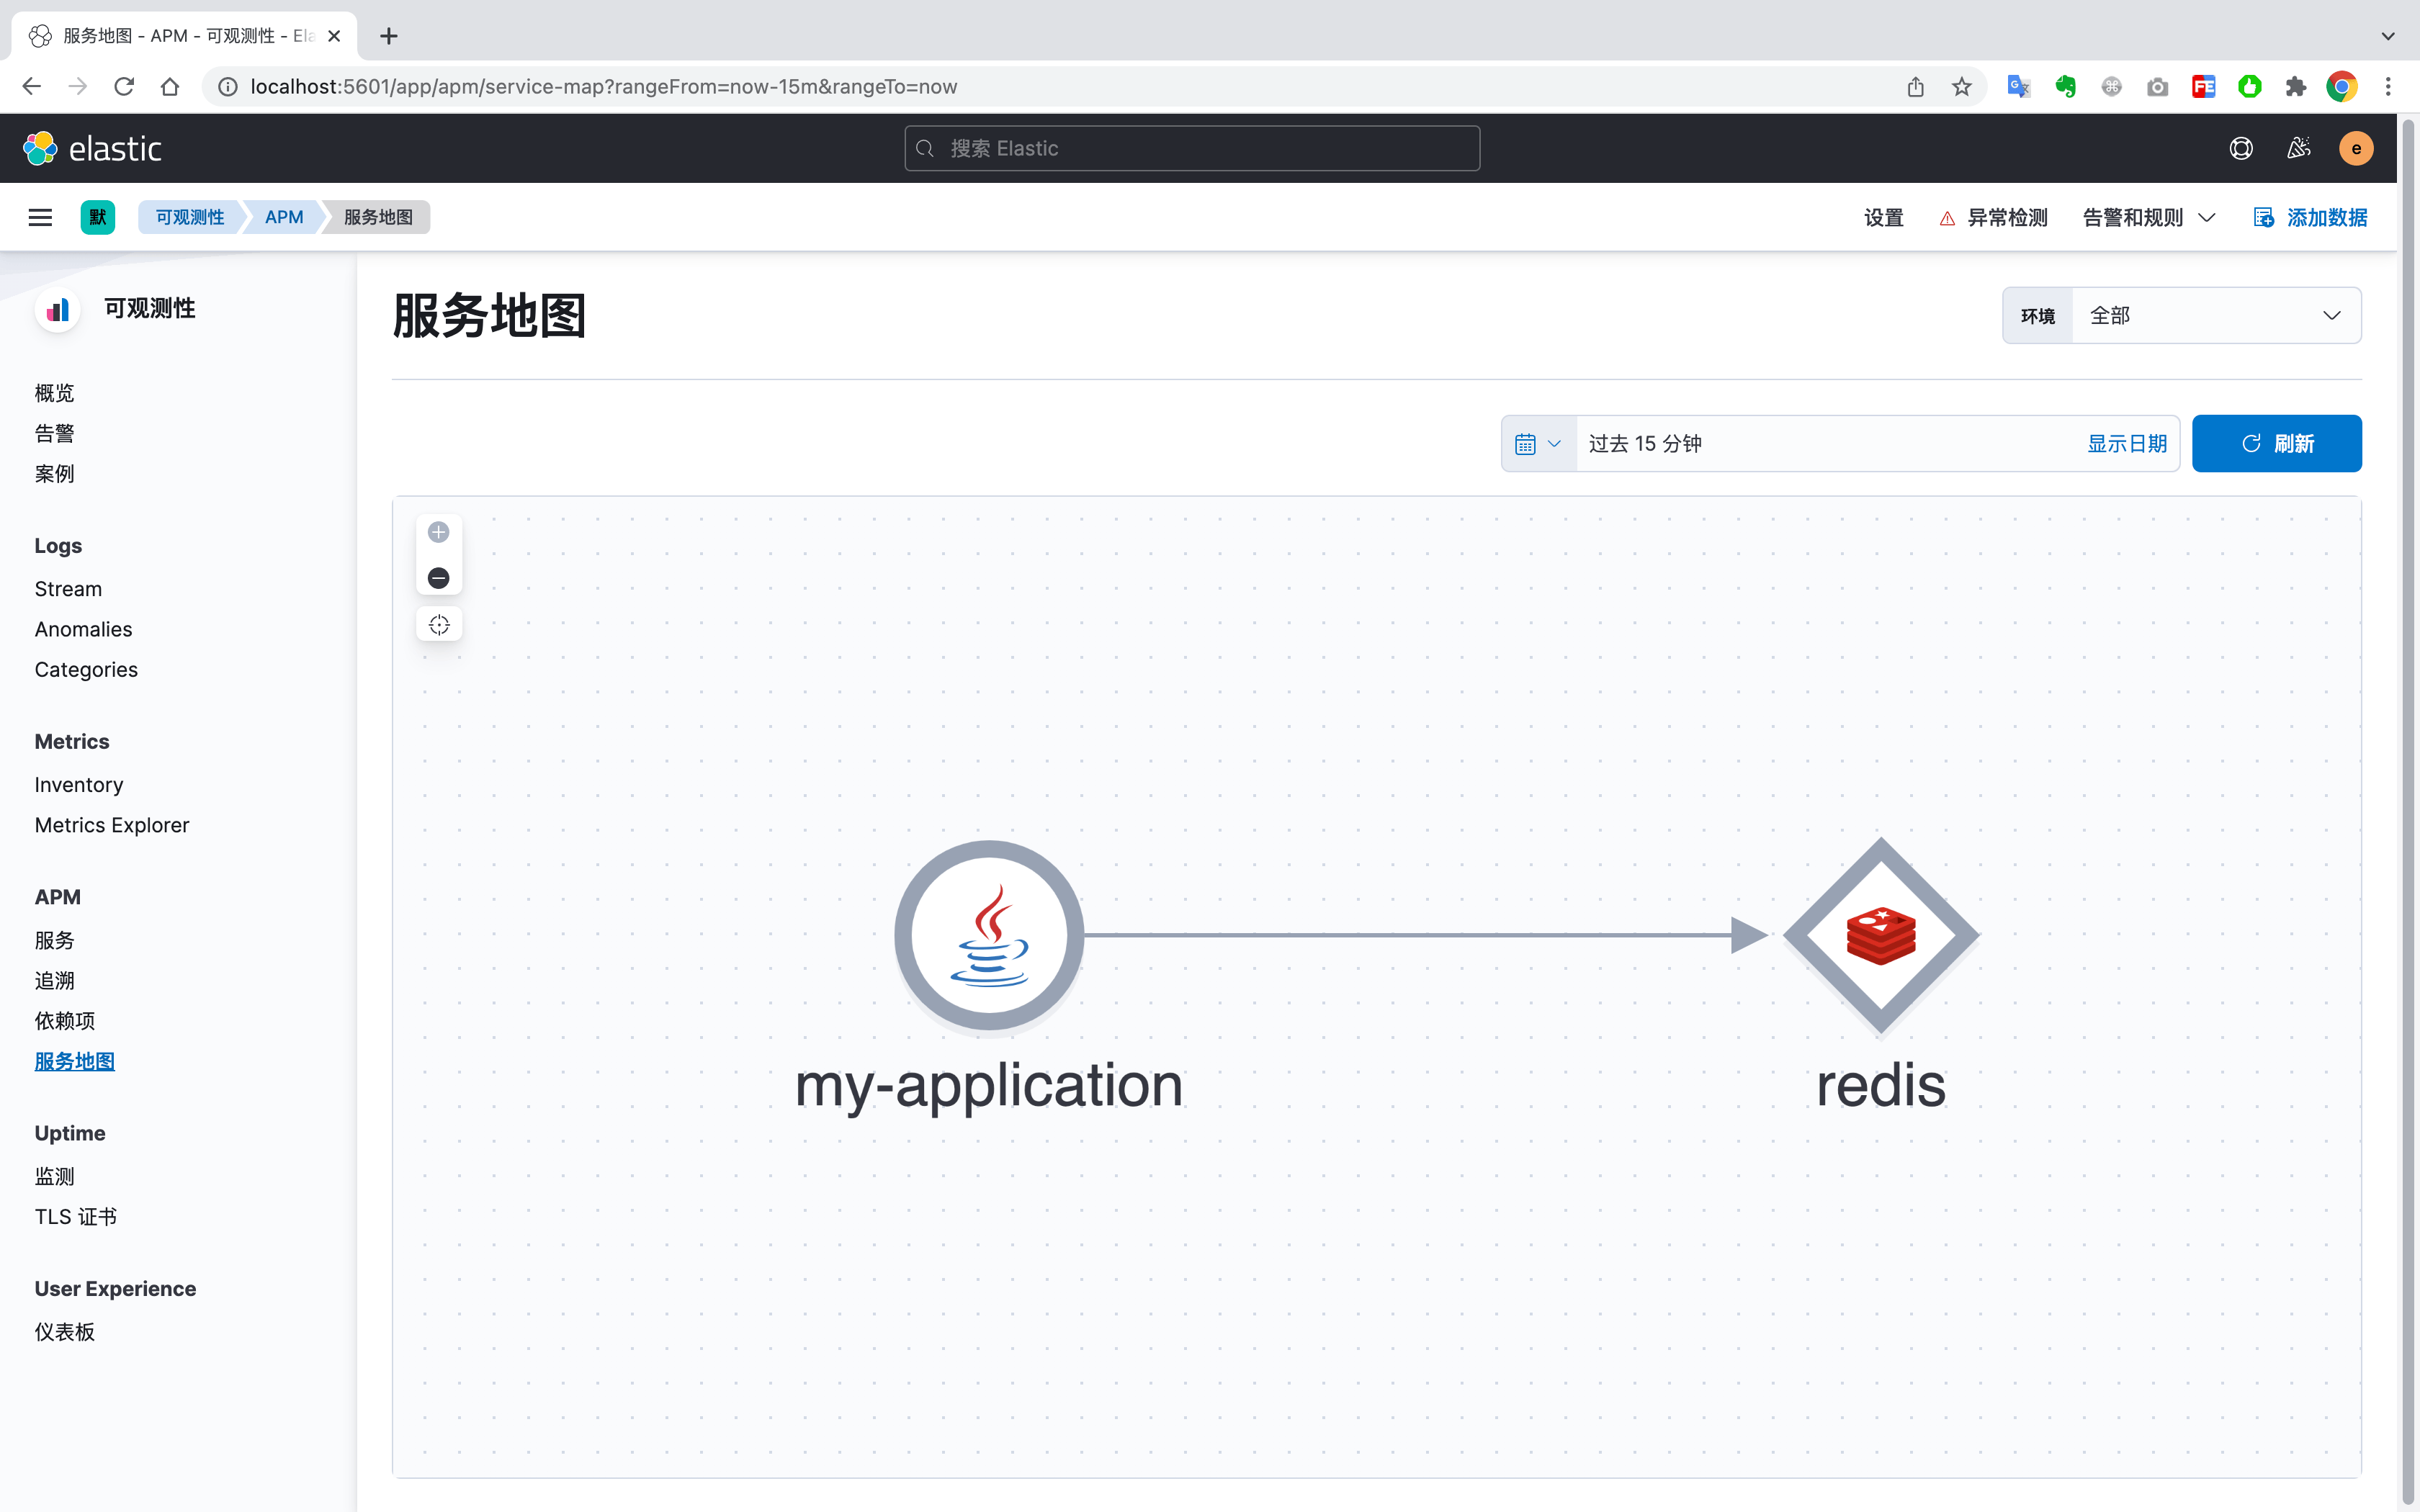Viewport: 2420px width, 1512px height.
Task: Open 追溯 traces in the sidebar
Action: click(54, 980)
